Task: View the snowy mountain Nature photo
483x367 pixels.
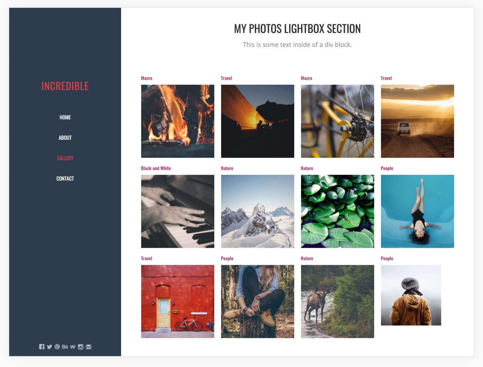Action: coord(257,211)
